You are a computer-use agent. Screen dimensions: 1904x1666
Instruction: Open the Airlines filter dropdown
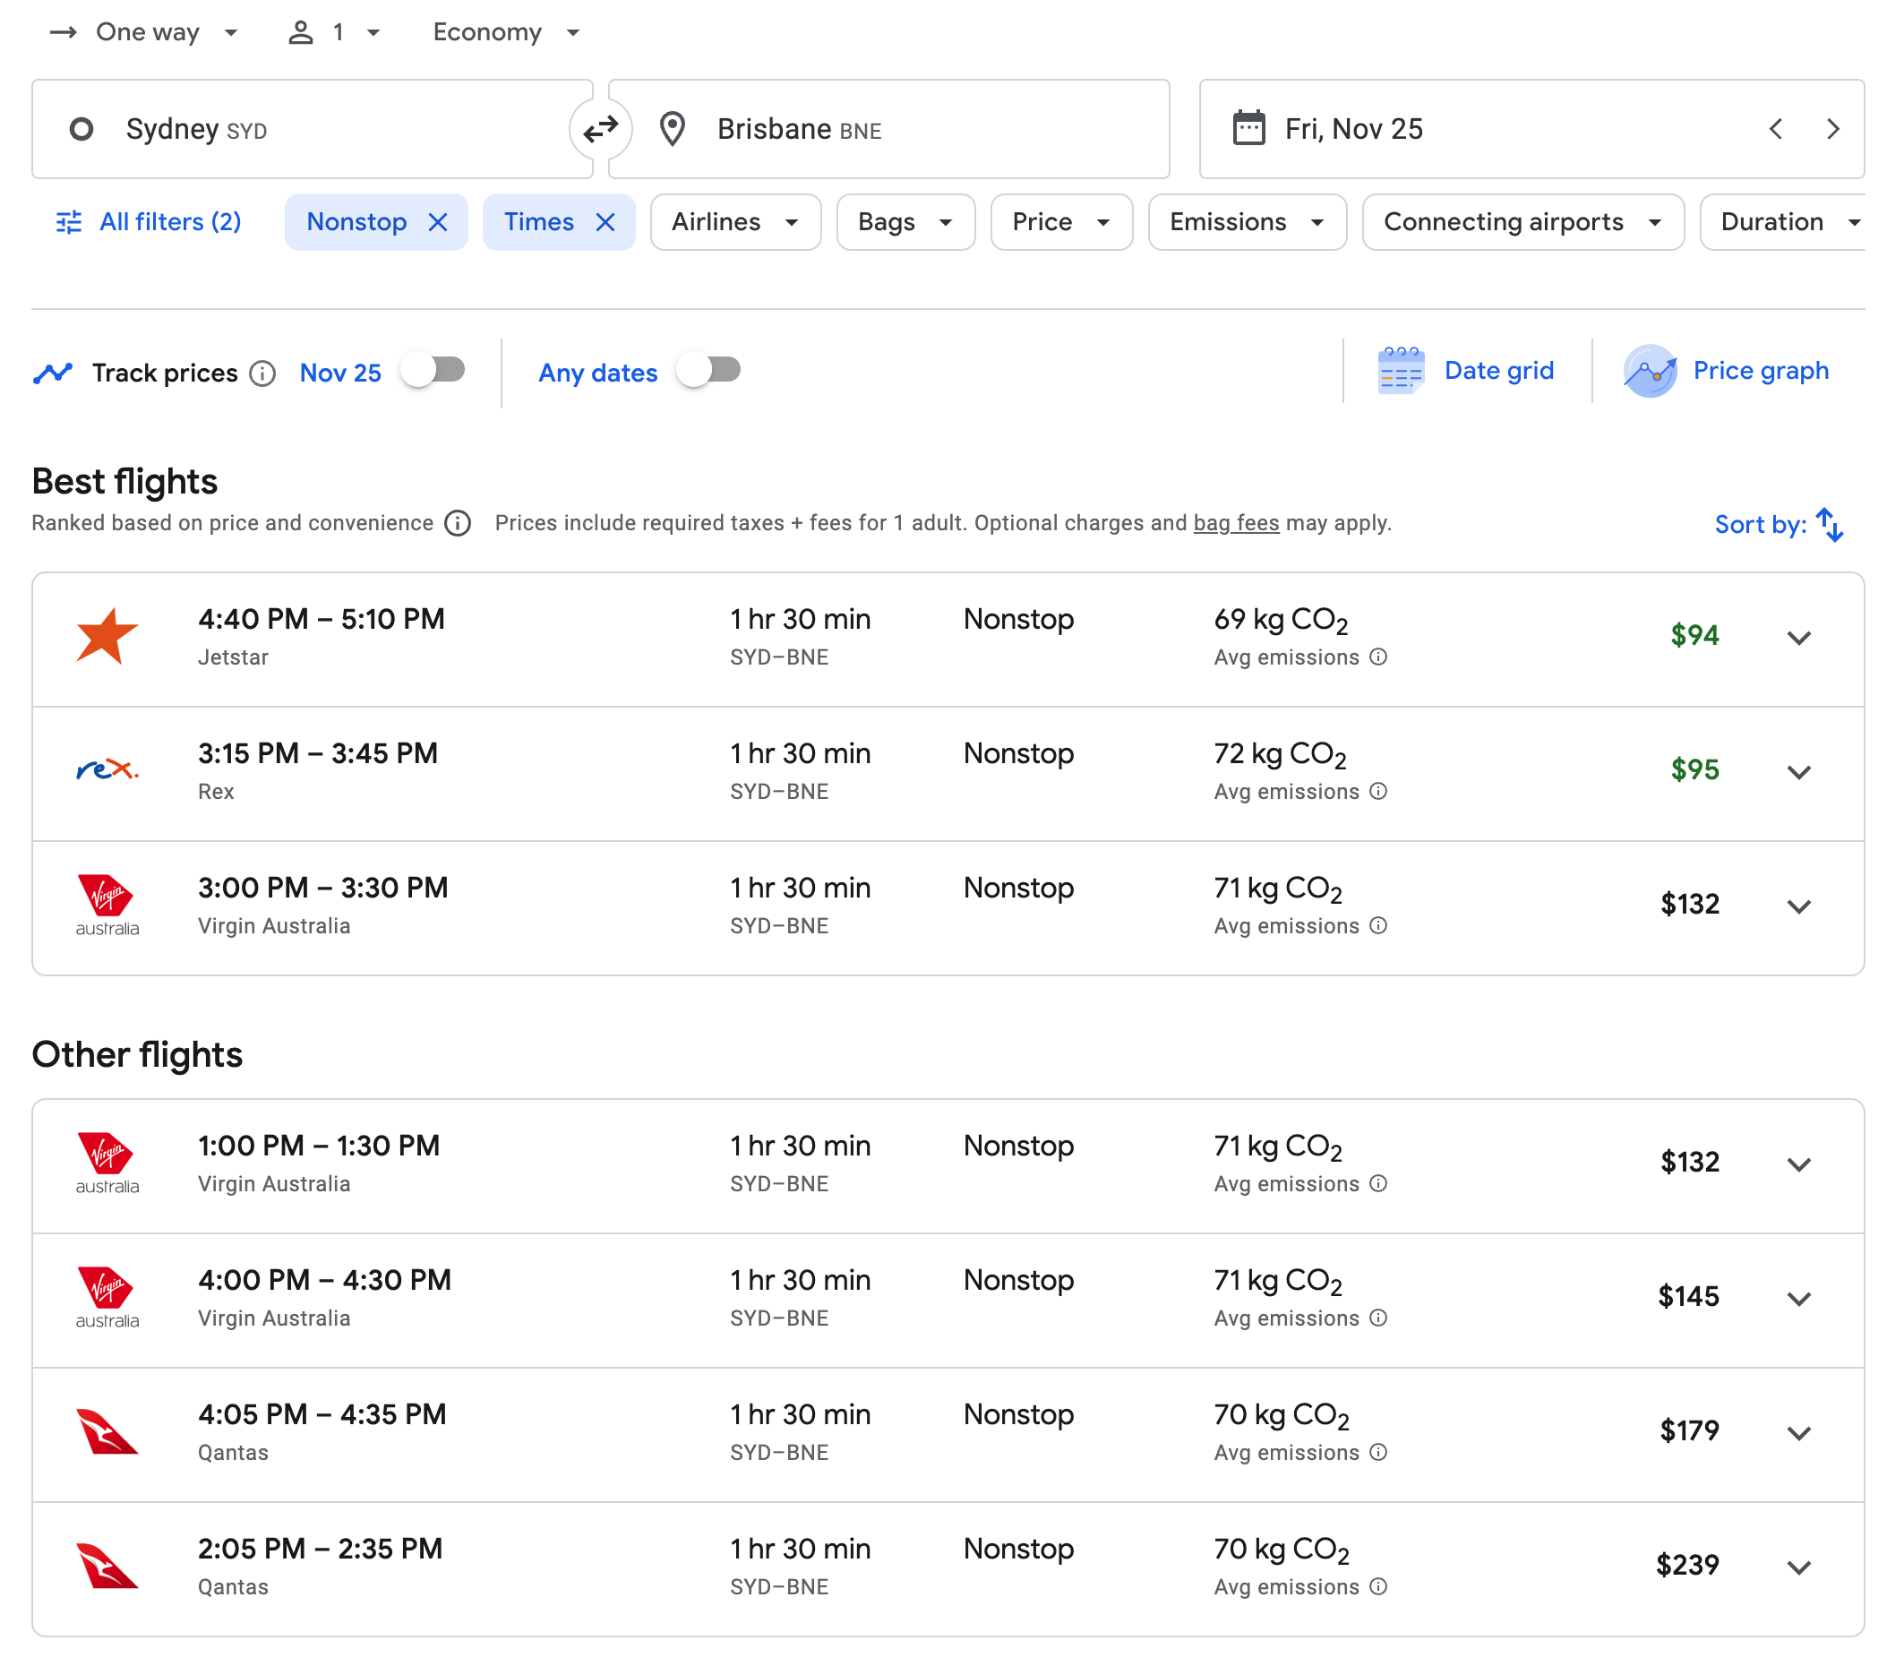(x=734, y=222)
